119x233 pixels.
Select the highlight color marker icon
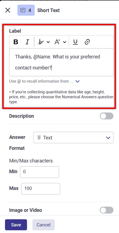(41, 42)
